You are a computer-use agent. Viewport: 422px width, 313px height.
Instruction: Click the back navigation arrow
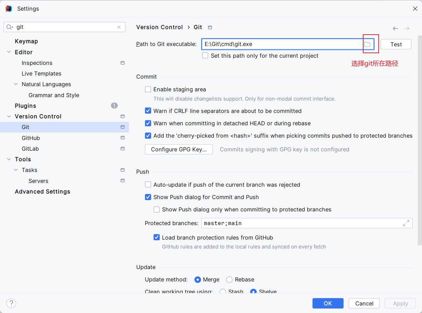click(x=396, y=28)
